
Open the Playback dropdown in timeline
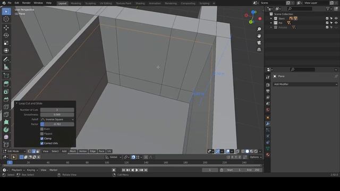(x=18, y=170)
